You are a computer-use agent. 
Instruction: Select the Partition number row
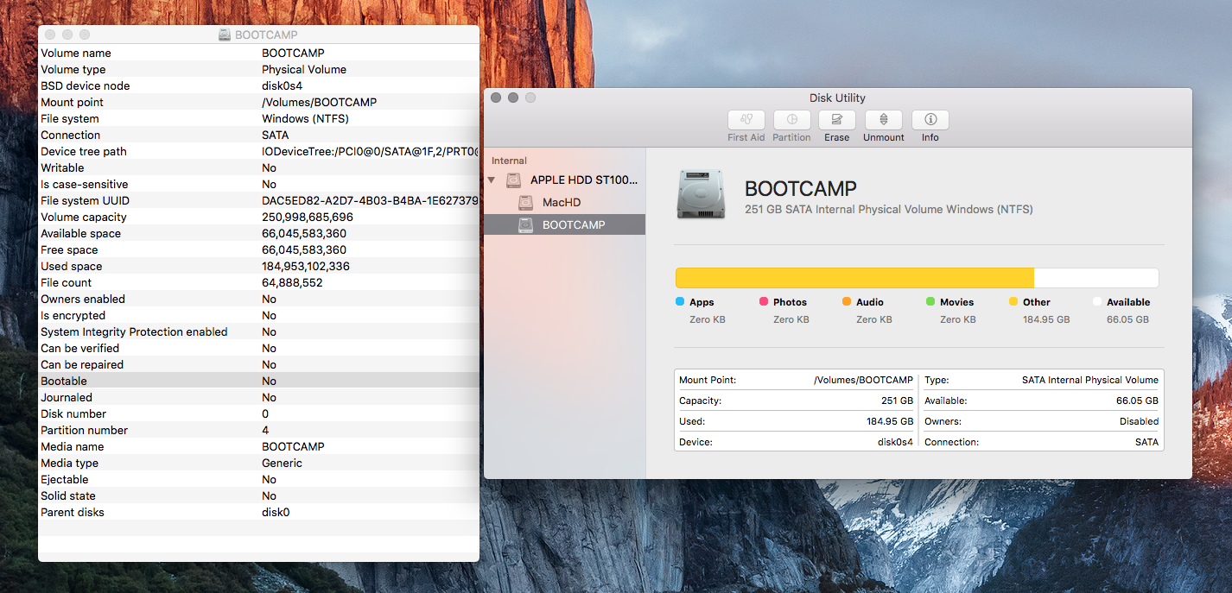click(x=258, y=430)
